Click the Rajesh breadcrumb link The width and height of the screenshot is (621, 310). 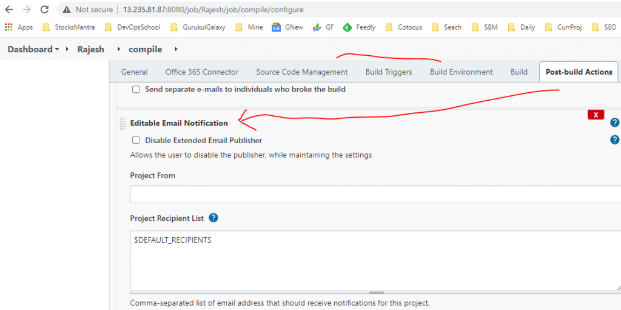click(90, 50)
